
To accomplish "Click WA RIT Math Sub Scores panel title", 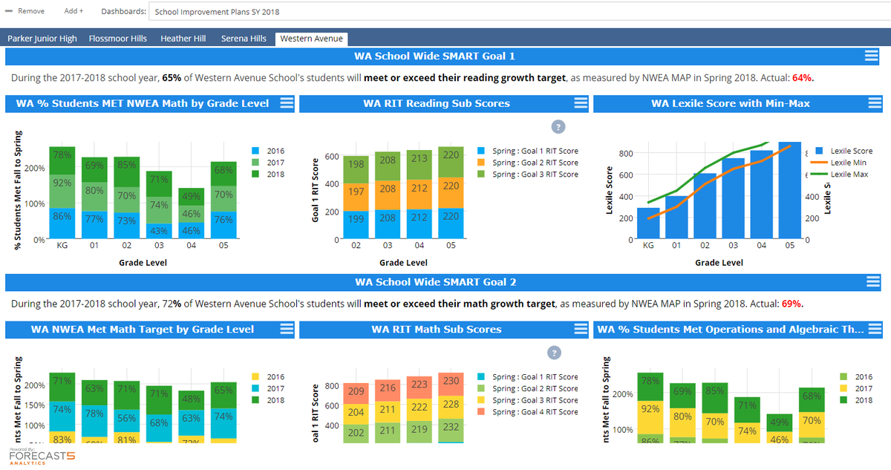I will point(437,330).
